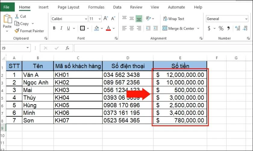253x151 pixels.
Task: Click Merge & Center button
Action: pos(178,28)
